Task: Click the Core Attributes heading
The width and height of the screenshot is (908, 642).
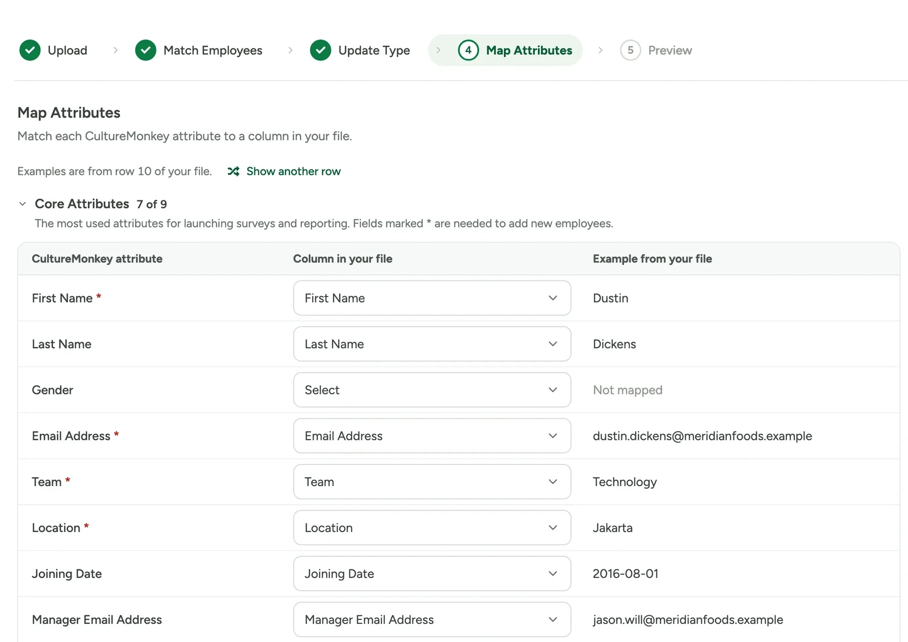Action: click(x=82, y=204)
